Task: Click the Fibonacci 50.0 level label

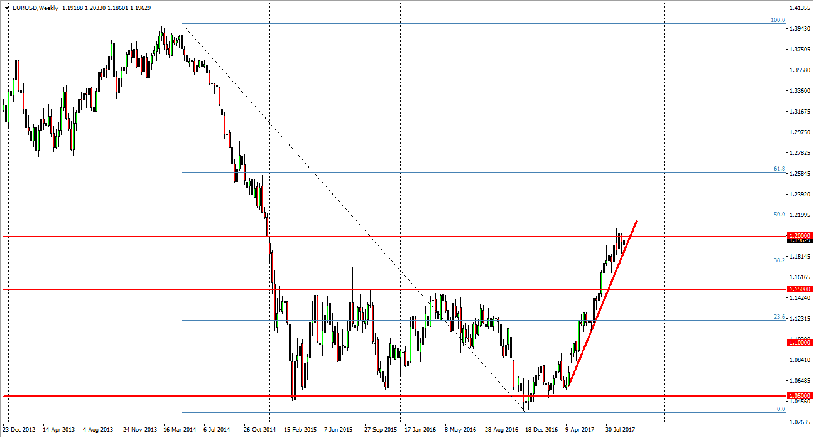Action: point(779,215)
